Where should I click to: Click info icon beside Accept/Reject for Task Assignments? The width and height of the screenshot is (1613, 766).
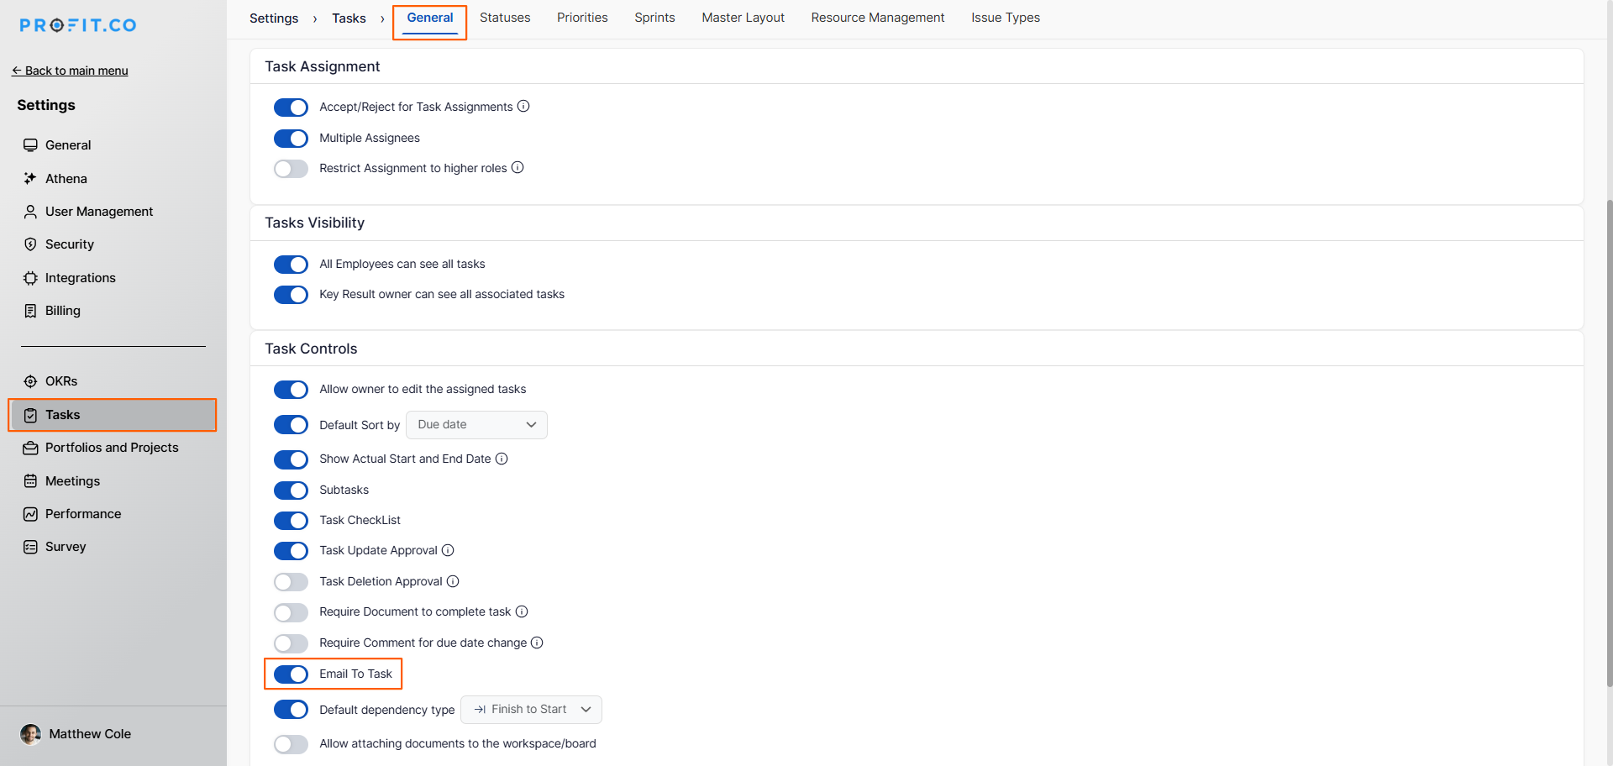[523, 106]
